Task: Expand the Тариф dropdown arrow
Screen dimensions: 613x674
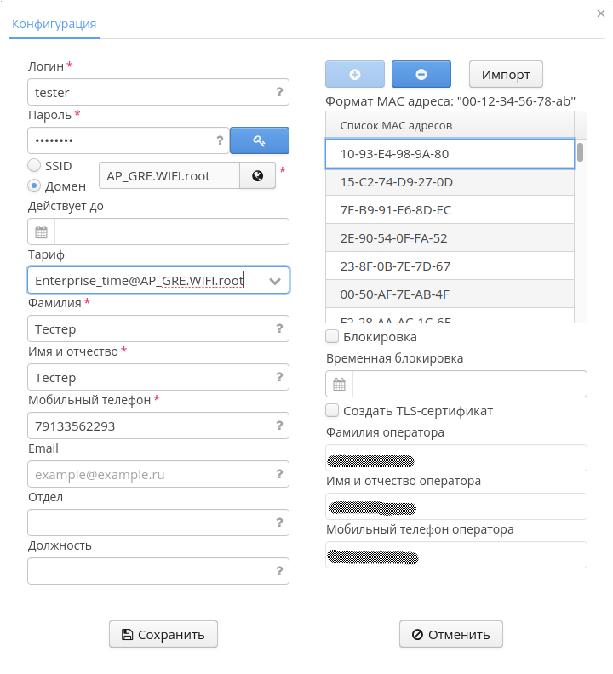Action: (x=275, y=280)
